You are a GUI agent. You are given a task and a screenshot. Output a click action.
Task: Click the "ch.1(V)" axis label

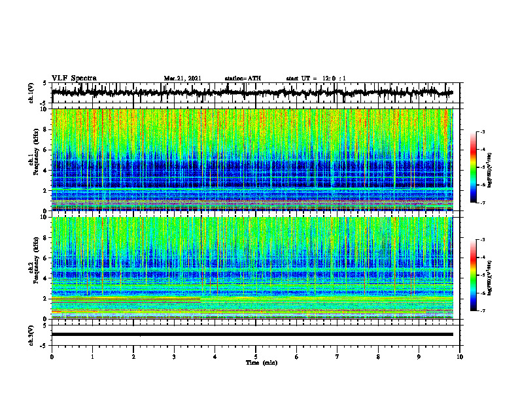pos(31,93)
